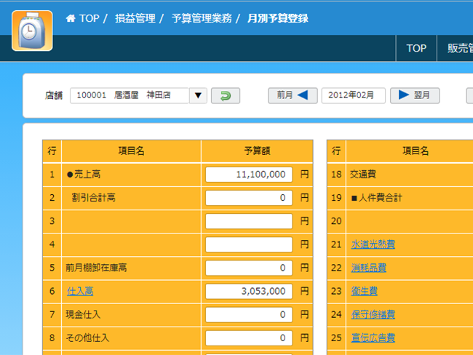Click the 割引合計高 budget amount field

pyautogui.click(x=249, y=198)
